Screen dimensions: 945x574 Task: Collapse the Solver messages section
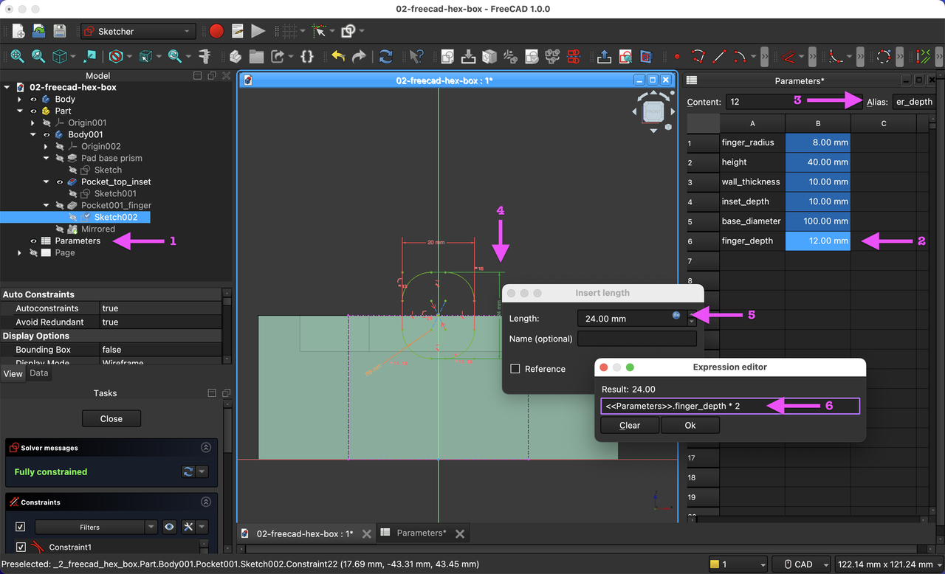(x=206, y=448)
